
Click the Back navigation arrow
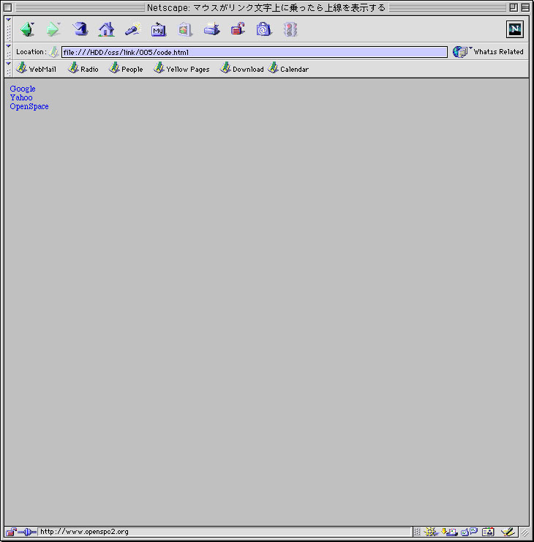27,29
